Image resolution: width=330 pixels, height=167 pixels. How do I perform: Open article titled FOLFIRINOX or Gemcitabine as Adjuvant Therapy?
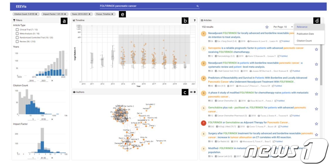point(248,122)
